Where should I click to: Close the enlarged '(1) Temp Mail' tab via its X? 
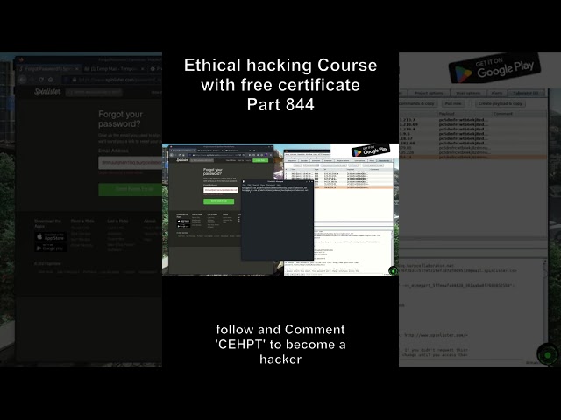click(142, 68)
